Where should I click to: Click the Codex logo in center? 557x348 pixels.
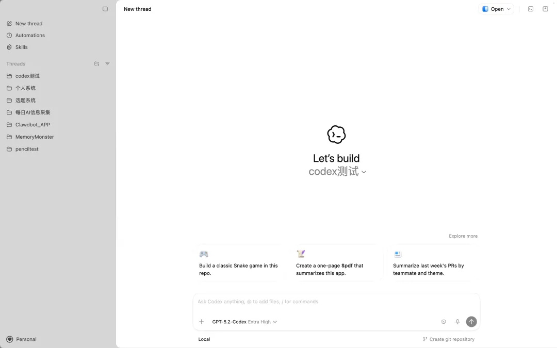click(x=336, y=135)
